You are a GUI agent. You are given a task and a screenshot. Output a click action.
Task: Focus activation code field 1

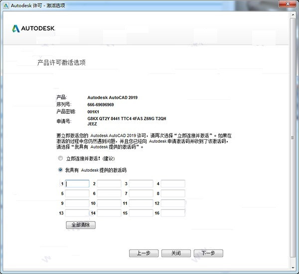(x=77, y=184)
